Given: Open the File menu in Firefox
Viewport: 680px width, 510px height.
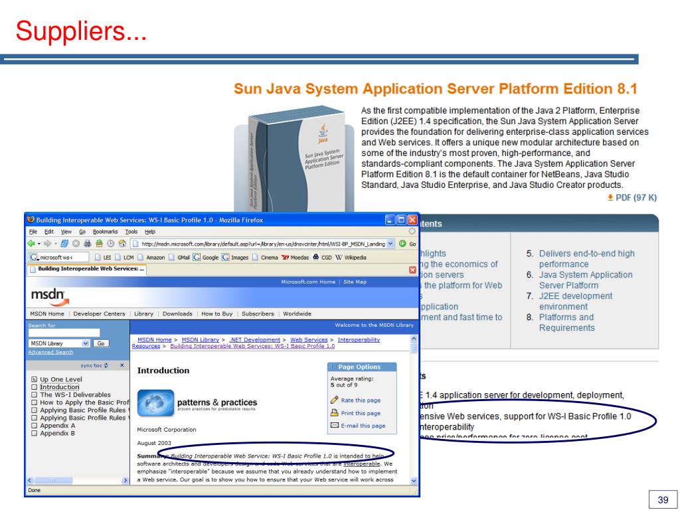Looking at the screenshot, I should pyautogui.click(x=33, y=232).
